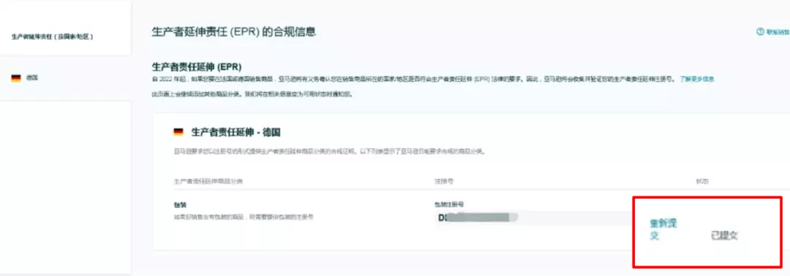Click the blurred packaging registration number

(x=477, y=217)
